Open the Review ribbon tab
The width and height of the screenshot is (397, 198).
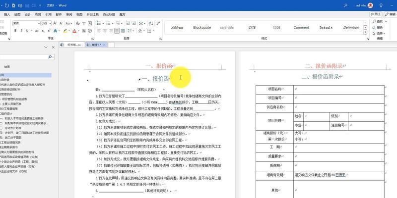coord(69,14)
